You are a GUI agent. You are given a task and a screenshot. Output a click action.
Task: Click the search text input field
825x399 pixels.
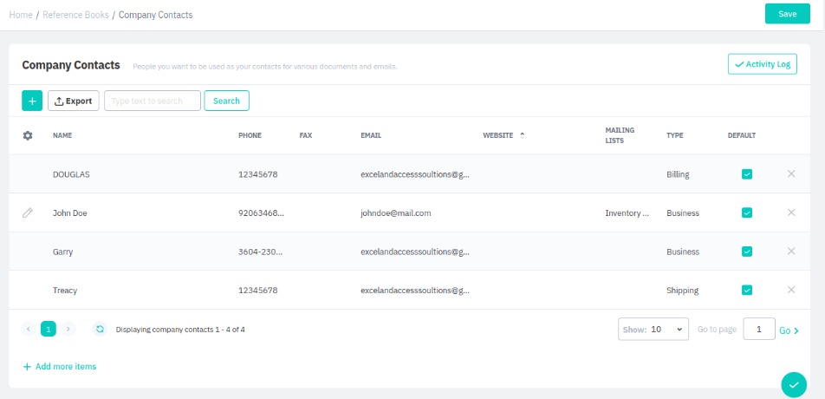(x=153, y=101)
